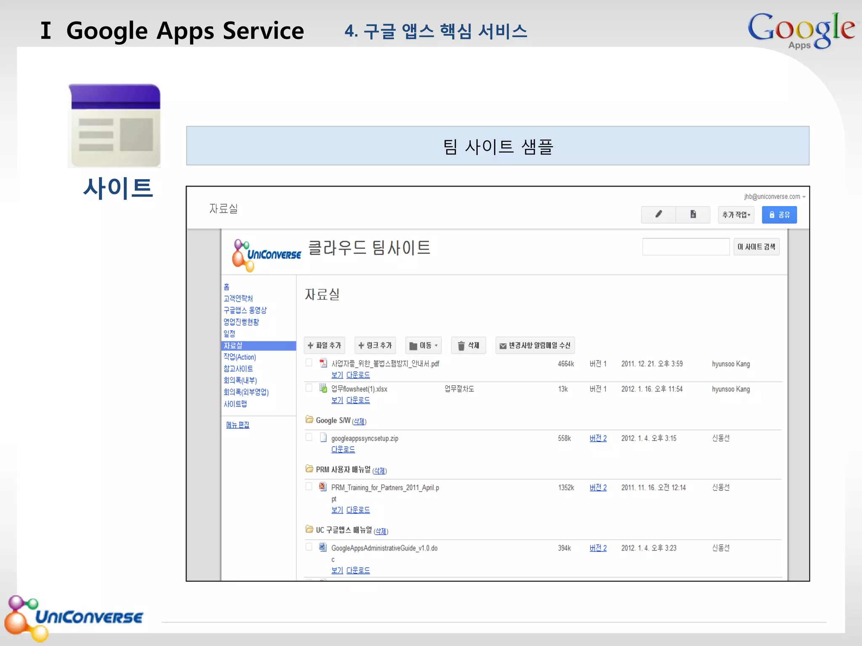Image resolution: width=862 pixels, height=646 pixels.
Task: Select the highlighted 자료실 sidebar item
Action: point(258,345)
